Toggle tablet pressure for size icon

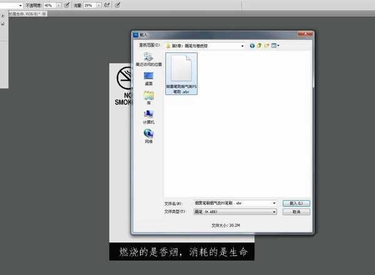click(118, 4)
